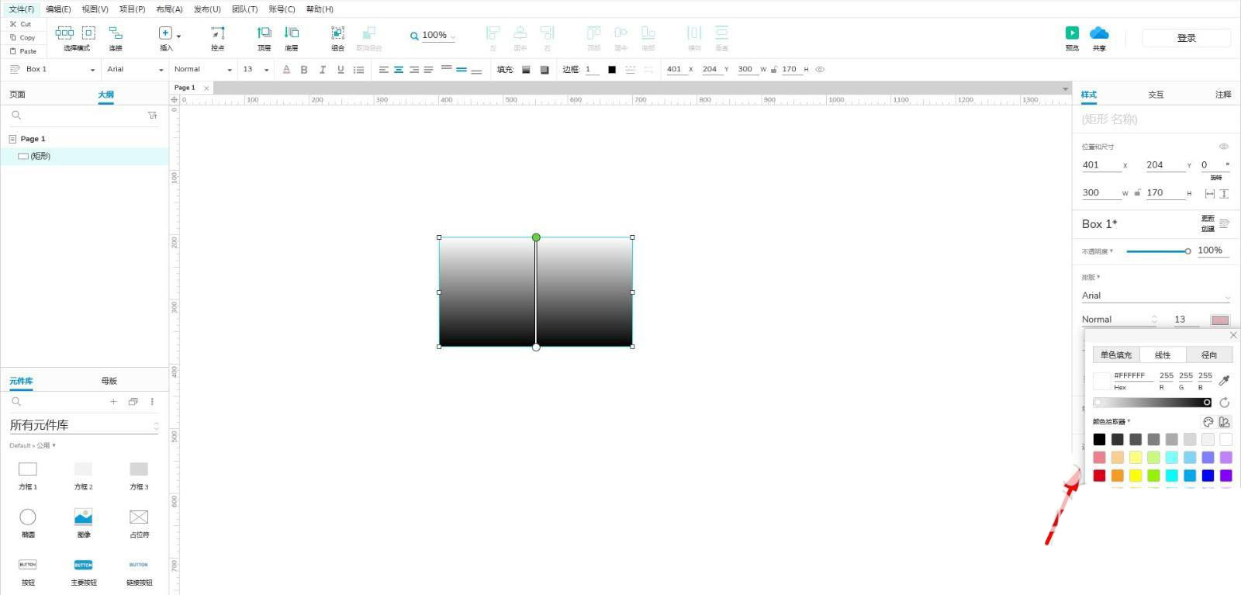Click the outline filter icon
The height and width of the screenshot is (595, 1241).
152,115
